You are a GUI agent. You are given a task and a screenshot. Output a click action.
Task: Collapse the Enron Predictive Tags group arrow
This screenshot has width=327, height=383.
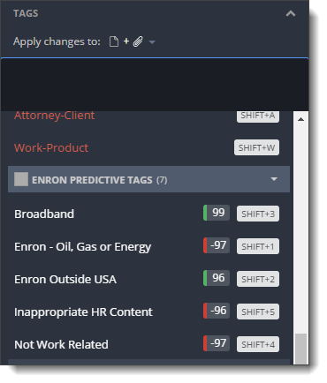(274, 179)
